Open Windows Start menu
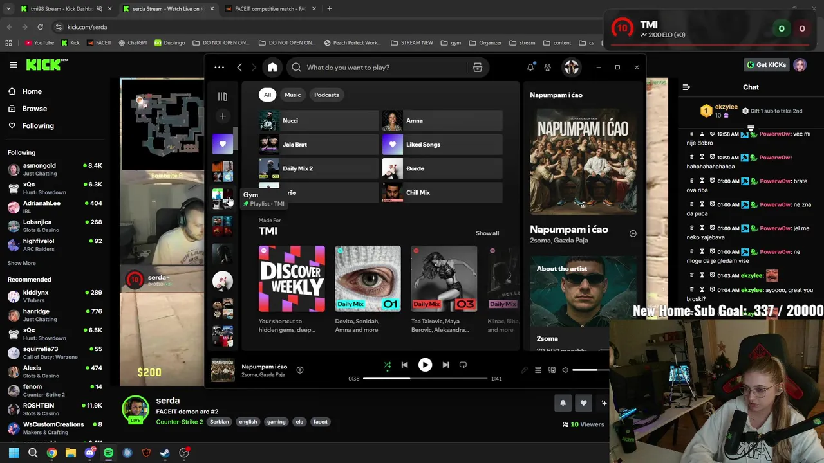Screen dimensions: 824x463 (14, 453)
